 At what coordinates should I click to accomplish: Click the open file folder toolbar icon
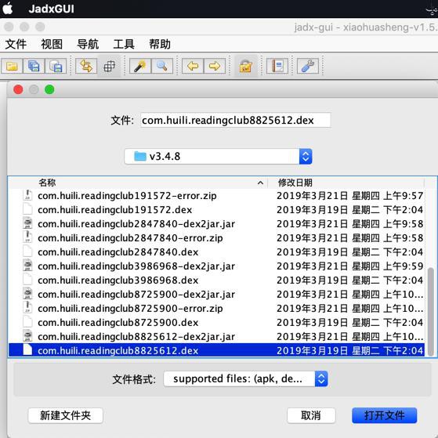click(12, 66)
